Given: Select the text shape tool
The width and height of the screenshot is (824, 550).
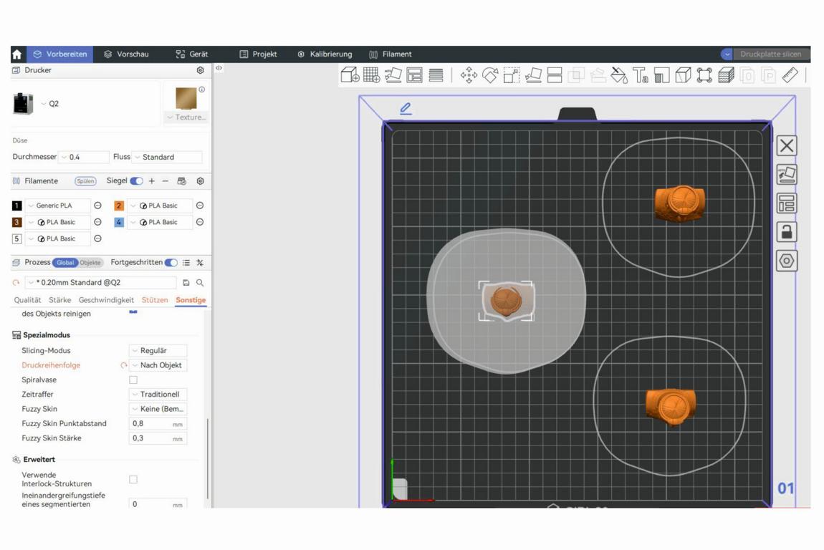Looking at the screenshot, I should pyautogui.click(x=641, y=75).
